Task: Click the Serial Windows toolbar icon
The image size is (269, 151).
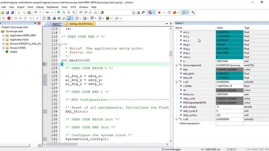Action: click(x=84, y=18)
